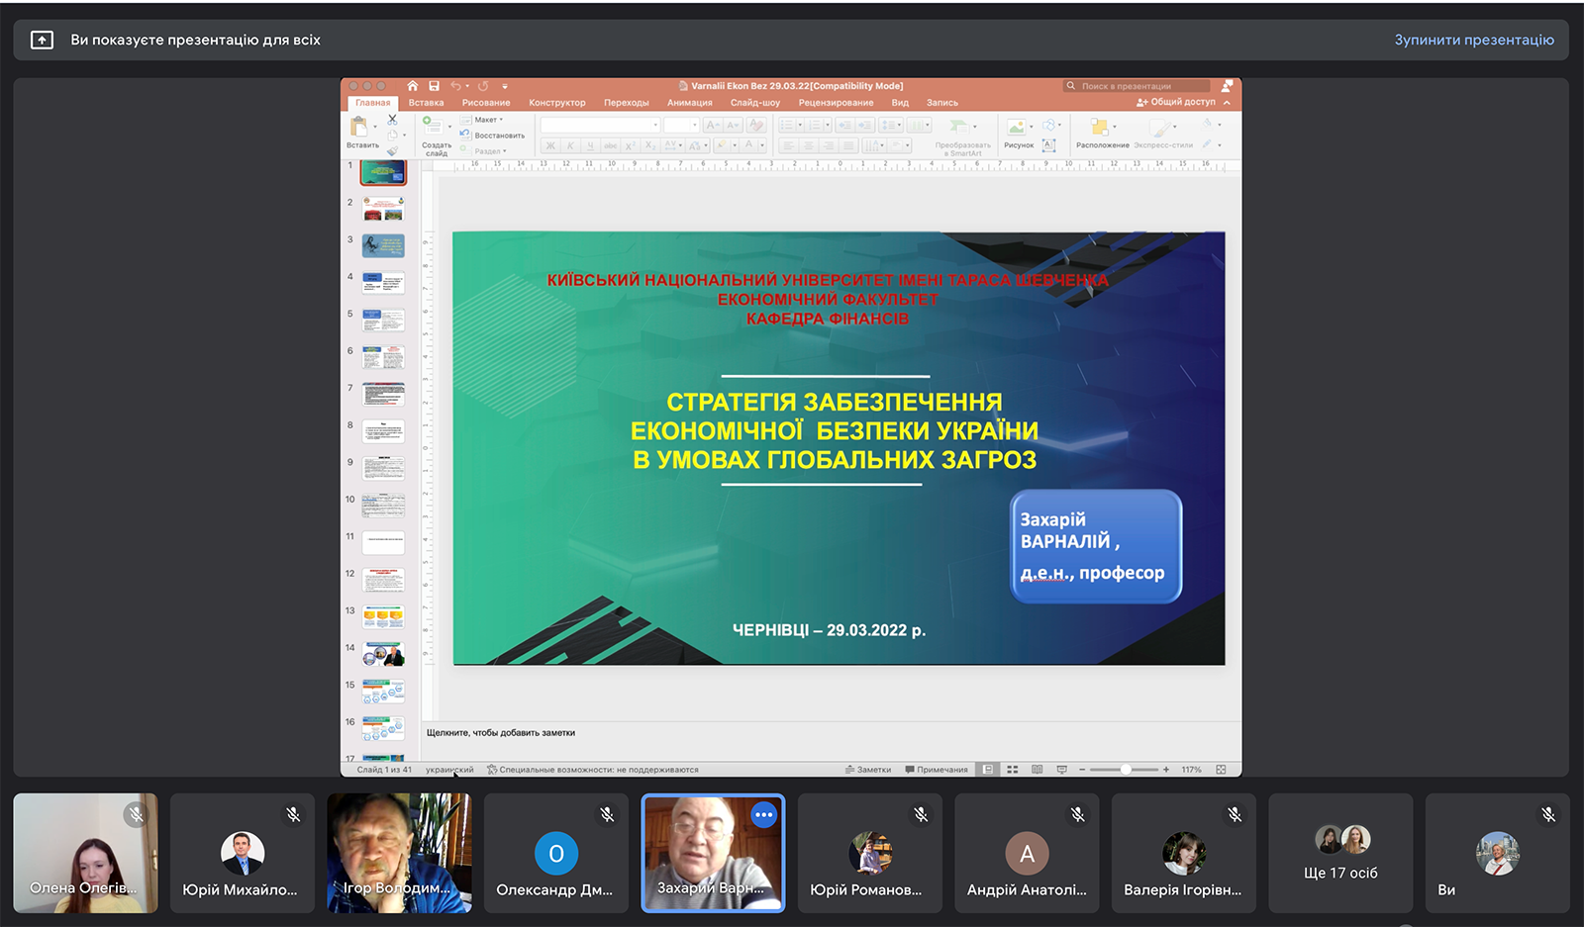Screen dimensions: 1584x927
Task: Click the Рисунок picture insert icon
Action: [x=1016, y=128]
